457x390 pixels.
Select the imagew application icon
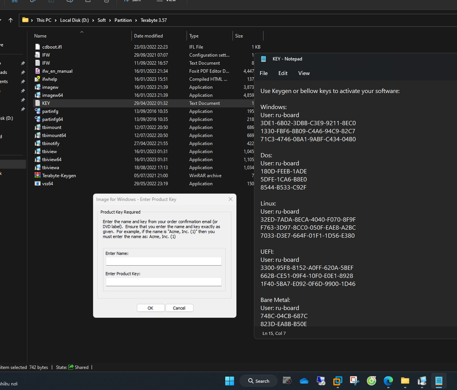pyautogui.click(x=37, y=87)
